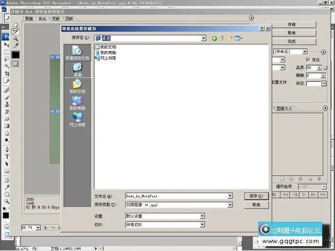Click the 取消 button in save dialog

click(256, 205)
